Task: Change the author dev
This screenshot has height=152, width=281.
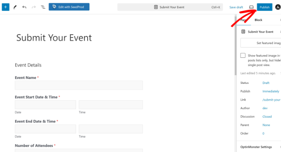Action: click(x=265, y=108)
